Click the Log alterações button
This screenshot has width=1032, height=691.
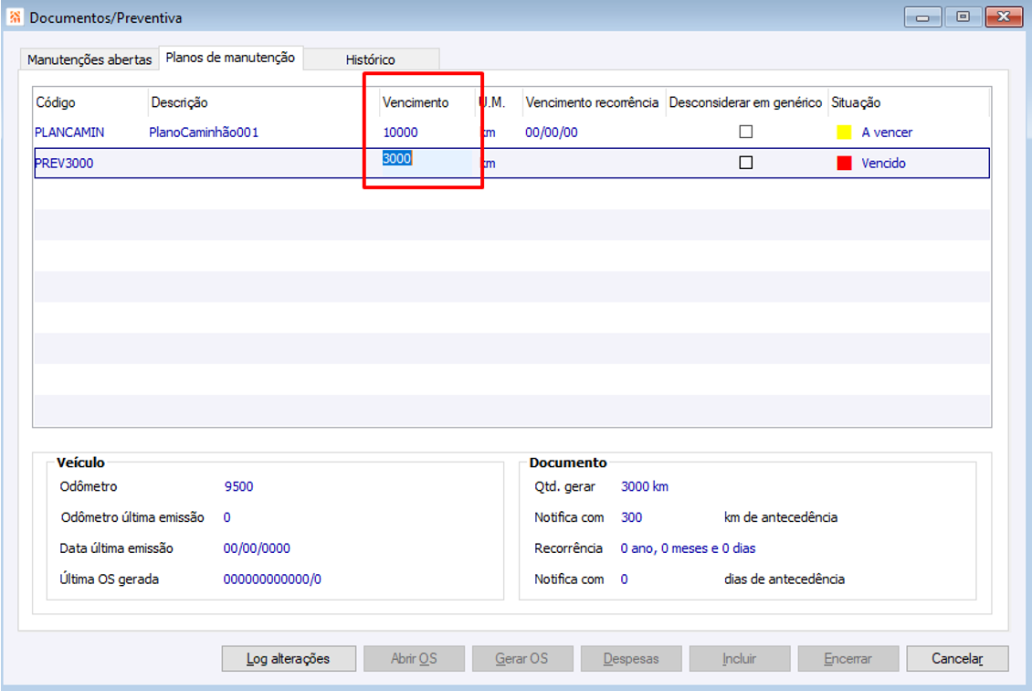coord(289,658)
